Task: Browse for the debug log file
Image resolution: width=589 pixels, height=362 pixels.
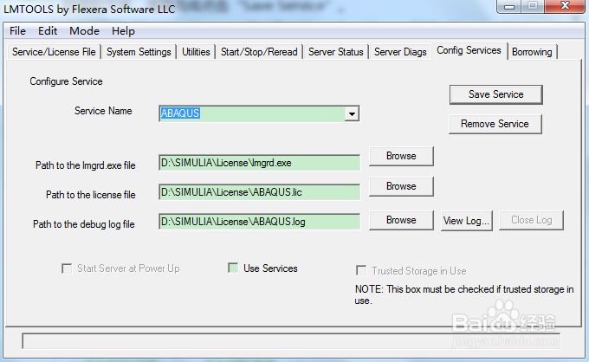Action: [401, 220]
